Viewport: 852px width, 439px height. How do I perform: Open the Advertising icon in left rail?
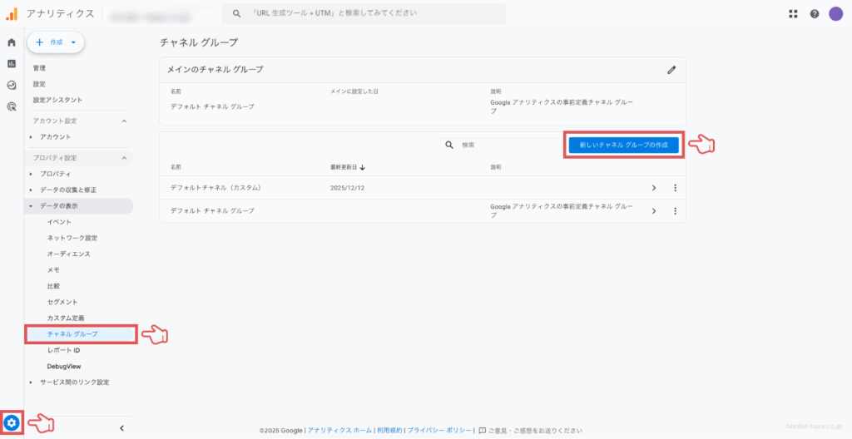(12, 106)
